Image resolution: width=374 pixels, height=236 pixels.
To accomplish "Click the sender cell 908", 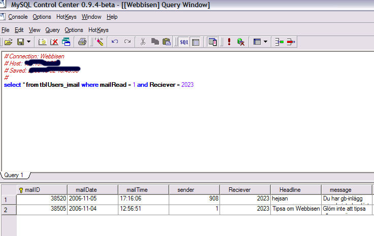I will (x=195, y=199).
